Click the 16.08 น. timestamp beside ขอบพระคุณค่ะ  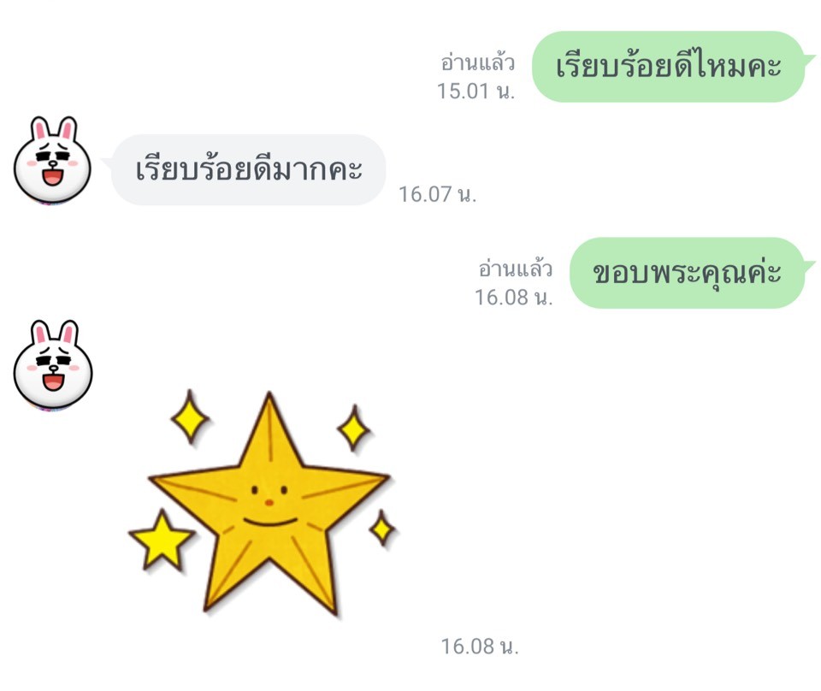click(x=514, y=298)
